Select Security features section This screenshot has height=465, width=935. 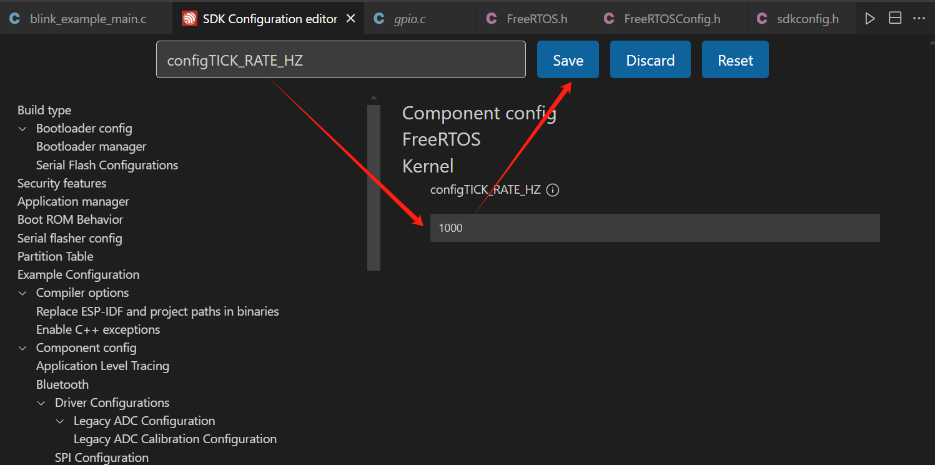(x=62, y=183)
